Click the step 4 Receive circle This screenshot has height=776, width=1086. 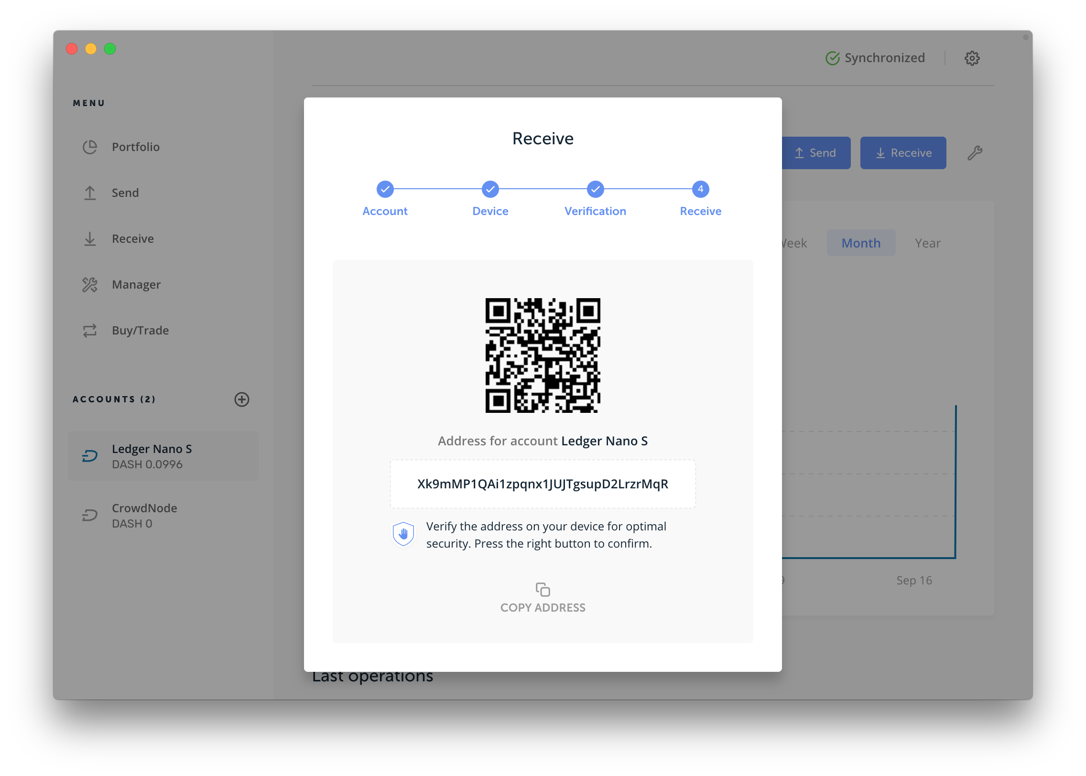coord(700,189)
